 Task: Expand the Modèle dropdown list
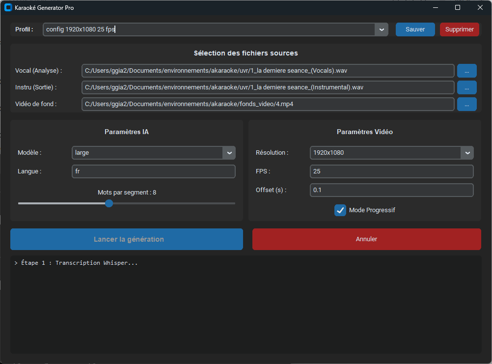tap(229, 153)
